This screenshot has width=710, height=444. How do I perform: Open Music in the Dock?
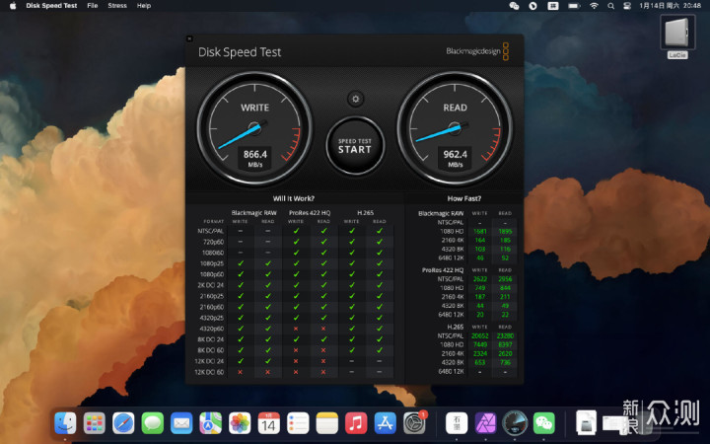click(x=356, y=423)
